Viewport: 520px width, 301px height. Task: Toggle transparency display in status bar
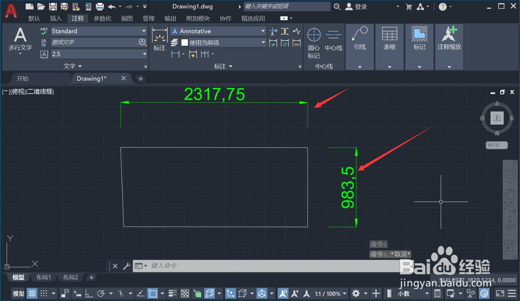pyautogui.click(x=185, y=294)
